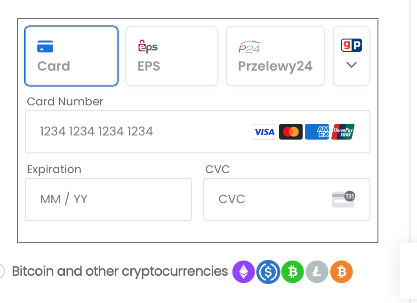The image size is (417, 303).
Task: Click the green Bitcoin Cash icon
Action: point(293,272)
